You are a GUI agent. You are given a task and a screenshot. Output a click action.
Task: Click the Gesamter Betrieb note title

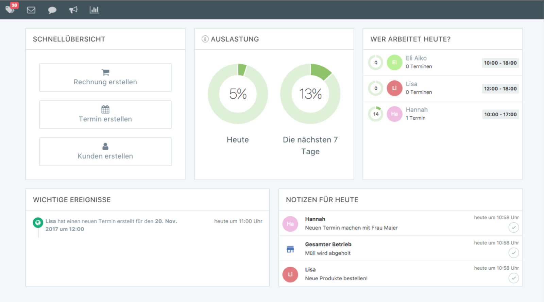point(328,244)
